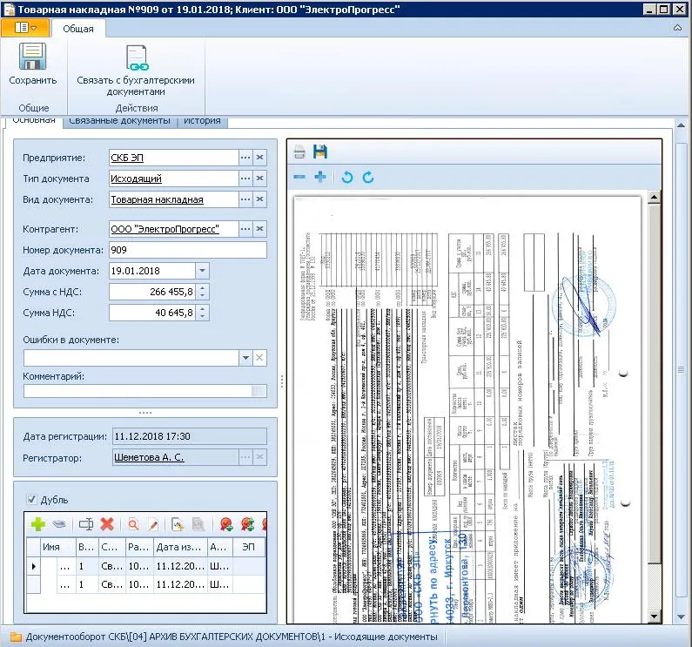Switch to Связанные документы tab
This screenshot has width=692, height=647.
click(119, 121)
